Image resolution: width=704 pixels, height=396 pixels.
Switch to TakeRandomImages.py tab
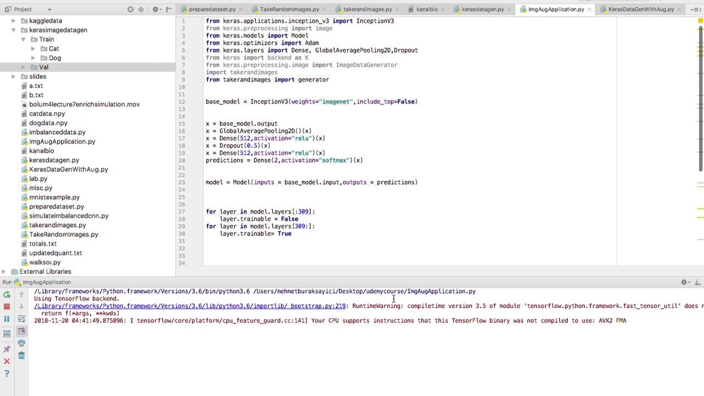289,9
